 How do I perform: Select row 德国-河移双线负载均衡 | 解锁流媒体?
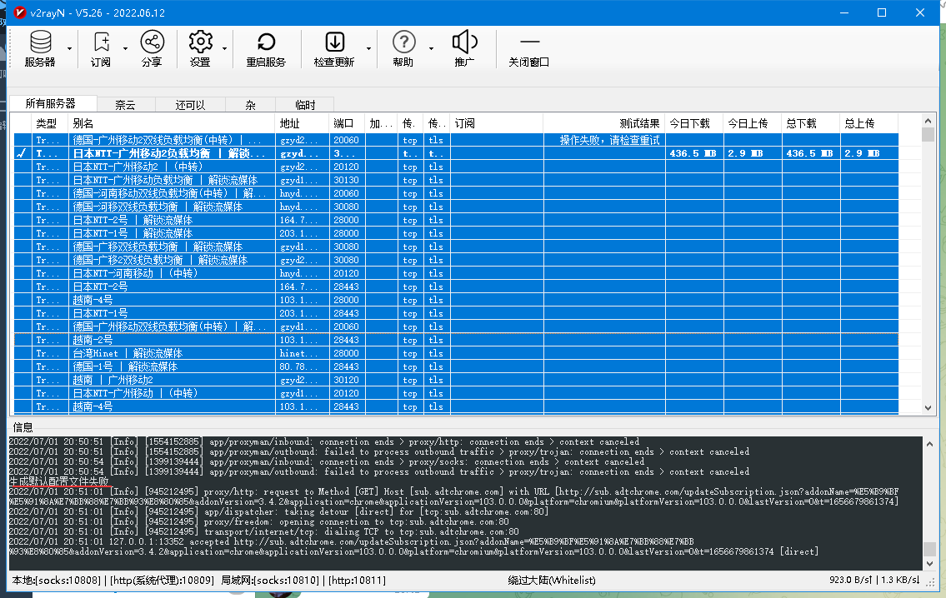pos(456,207)
